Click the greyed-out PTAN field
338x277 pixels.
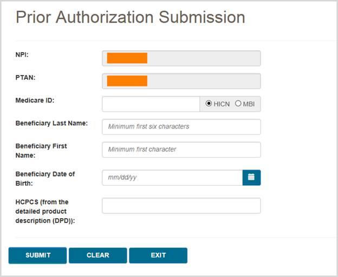(181, 81)
